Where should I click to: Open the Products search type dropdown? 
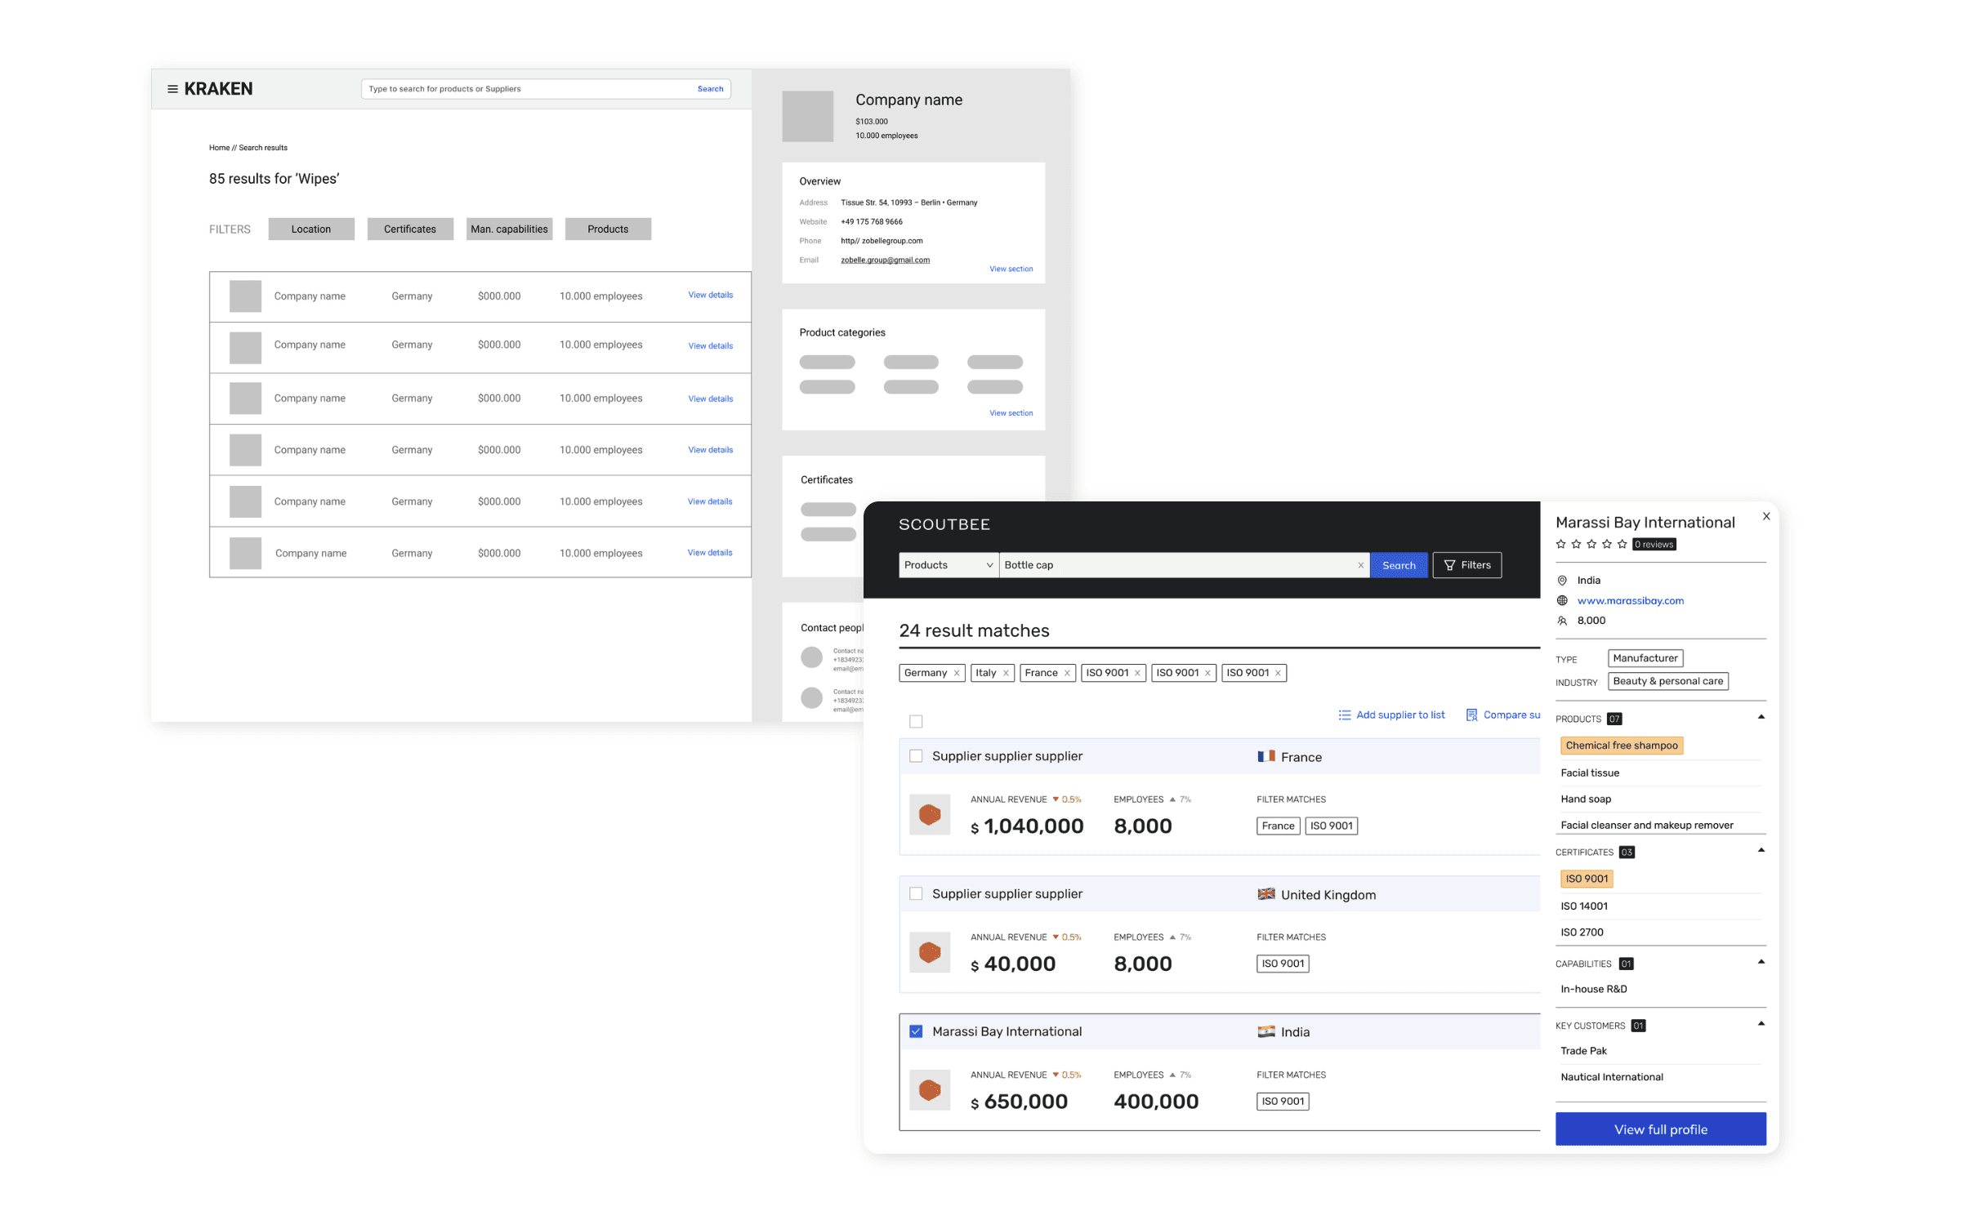[x=948, y=565]
